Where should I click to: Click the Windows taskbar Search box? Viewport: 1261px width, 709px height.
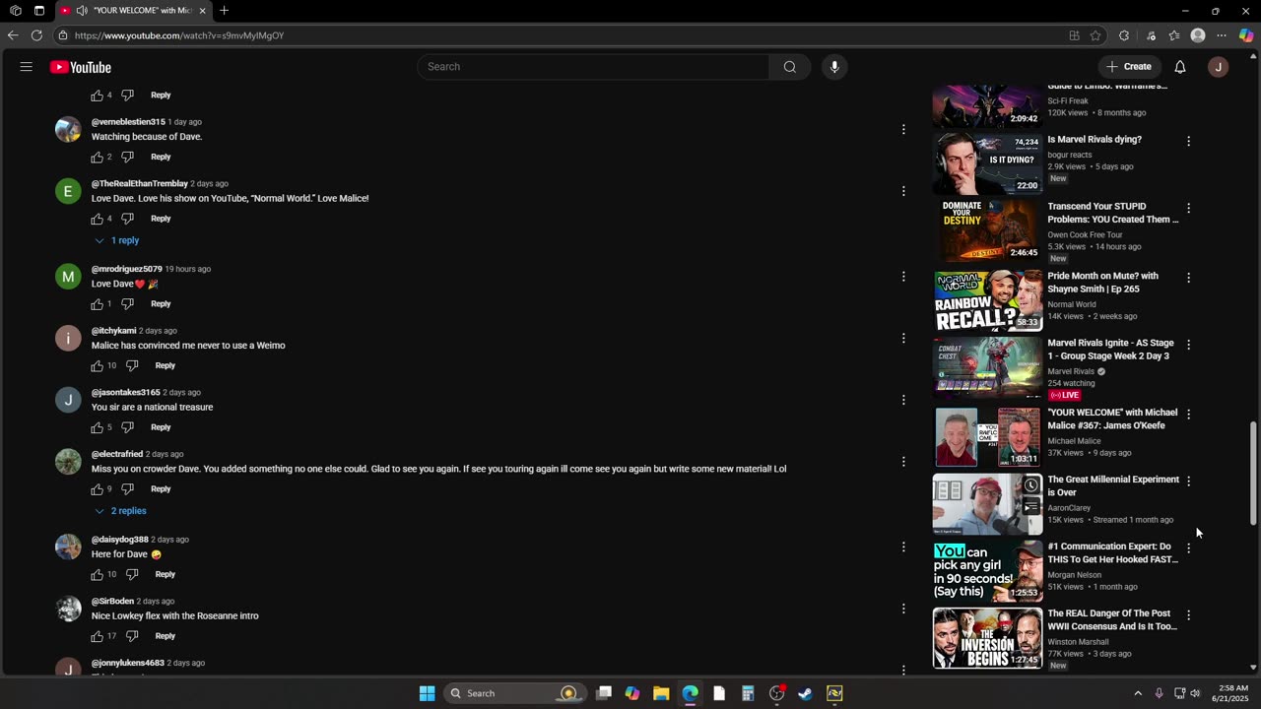click(x=513, y=693)
